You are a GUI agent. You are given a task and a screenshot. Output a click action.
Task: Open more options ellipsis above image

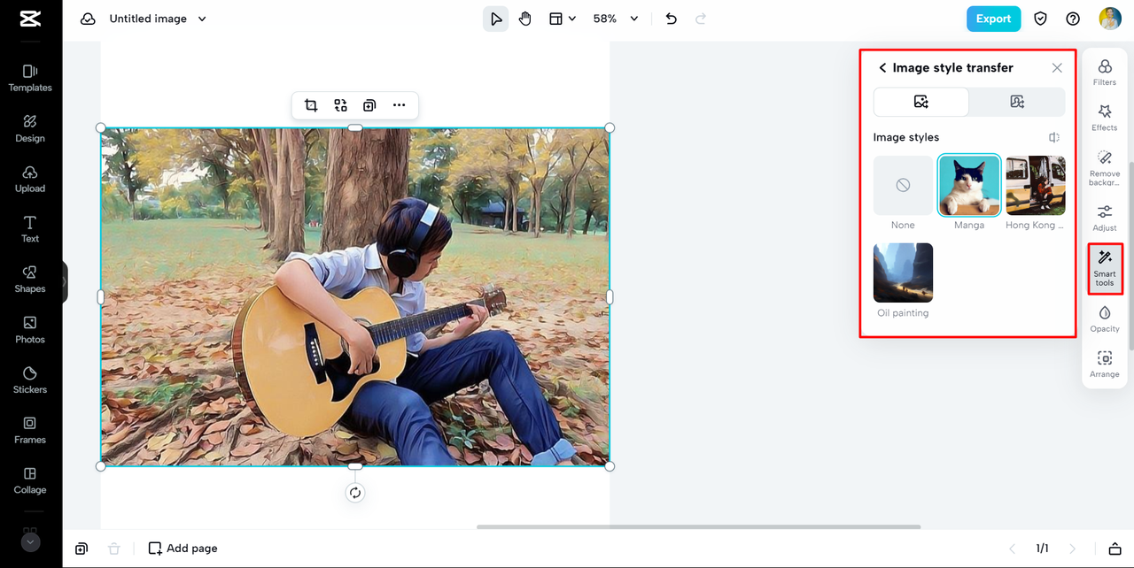(399, 105)
